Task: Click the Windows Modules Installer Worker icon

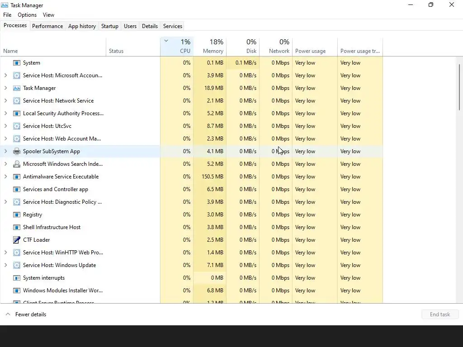Action: pyautogui.click(x=17, y=291)
